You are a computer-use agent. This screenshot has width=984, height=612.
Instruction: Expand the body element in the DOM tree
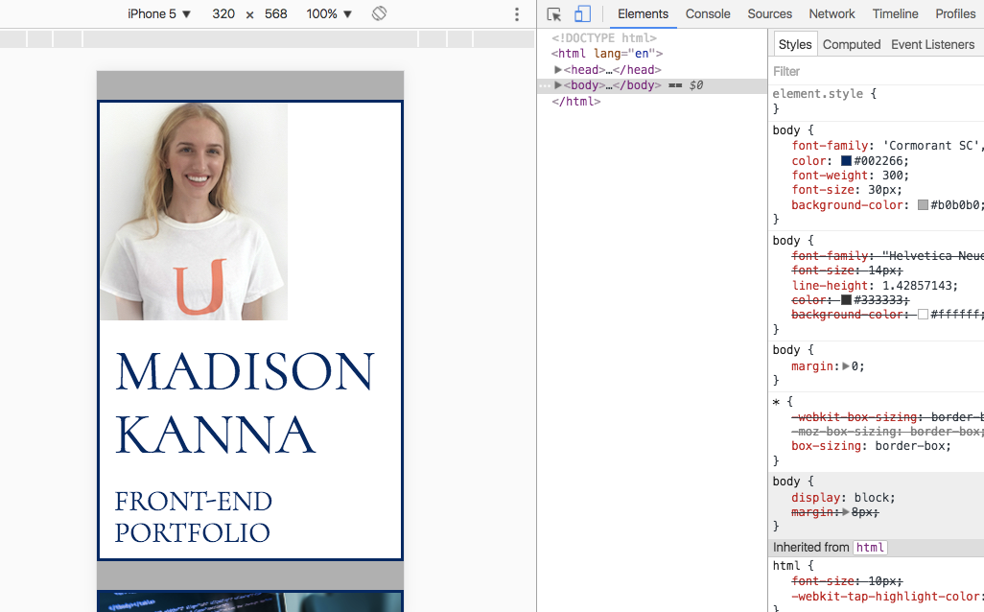[557, 84]
